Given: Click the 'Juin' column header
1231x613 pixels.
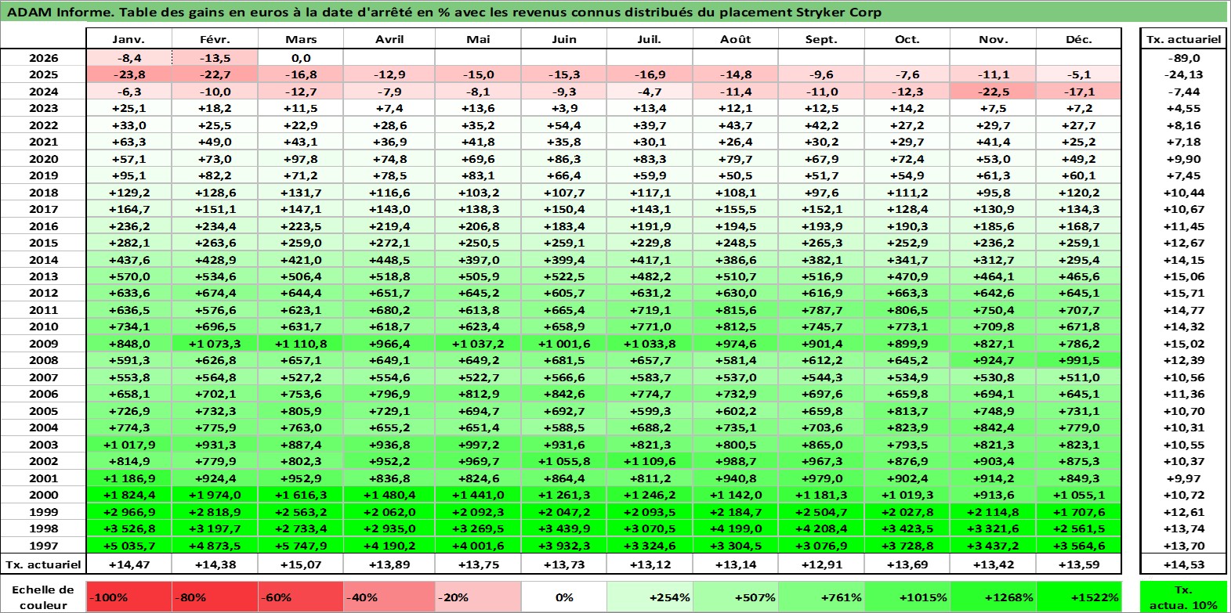Looking at the screenshot, I should pos(563,39).
